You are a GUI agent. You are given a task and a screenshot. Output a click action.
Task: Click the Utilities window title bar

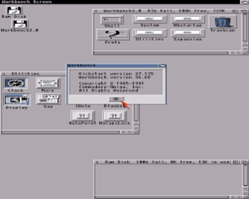(x=36, y=74)
